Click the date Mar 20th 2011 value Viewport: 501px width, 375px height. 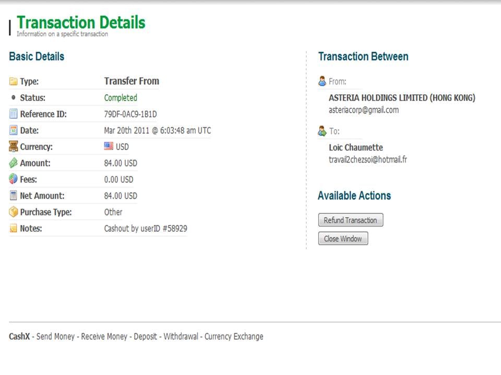coord(158,130)
